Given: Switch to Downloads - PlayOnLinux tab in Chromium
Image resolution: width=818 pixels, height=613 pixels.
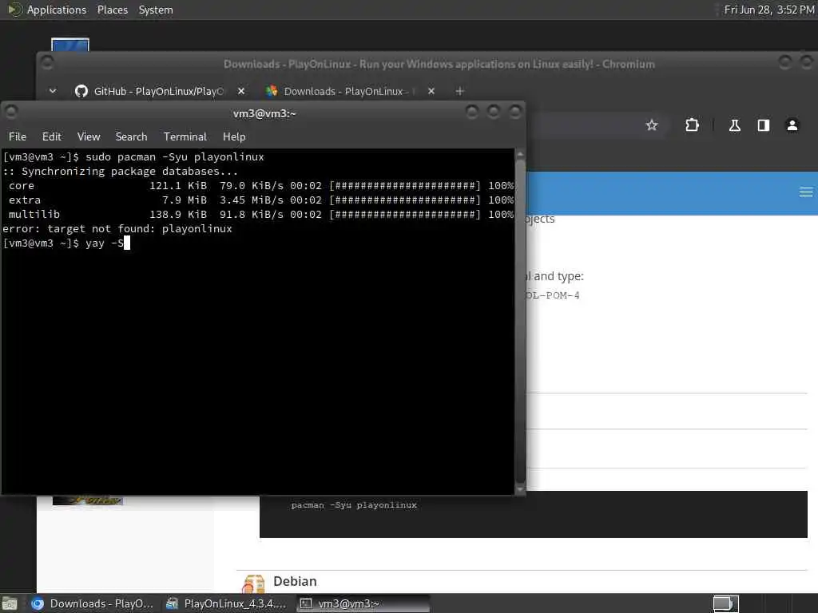Looking at the screenshot, I should pos(350,91).
